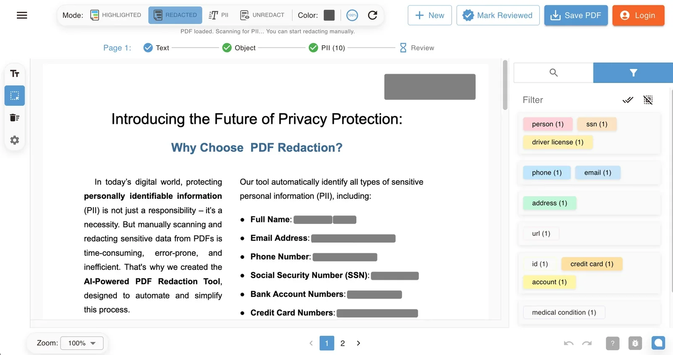
Task: Switch to Highlighted mode
Action: click(116, 15)
